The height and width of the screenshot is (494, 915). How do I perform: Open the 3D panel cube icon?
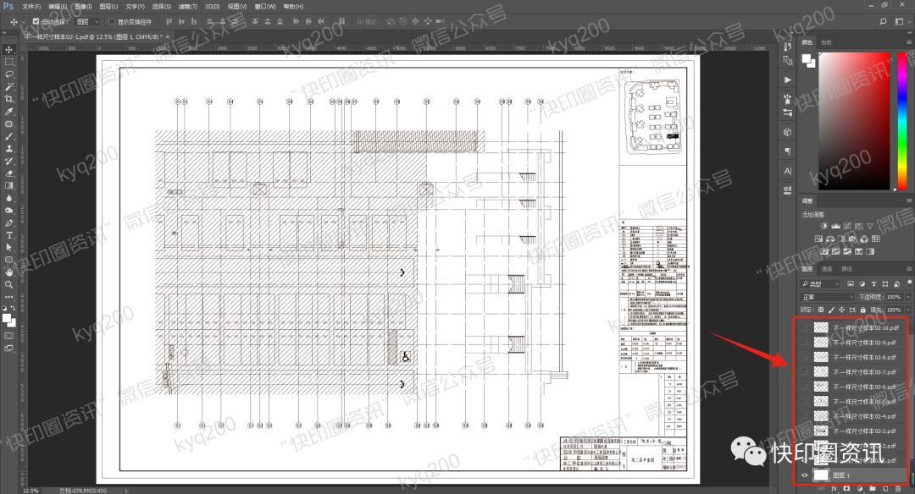[x=788, y=132]
